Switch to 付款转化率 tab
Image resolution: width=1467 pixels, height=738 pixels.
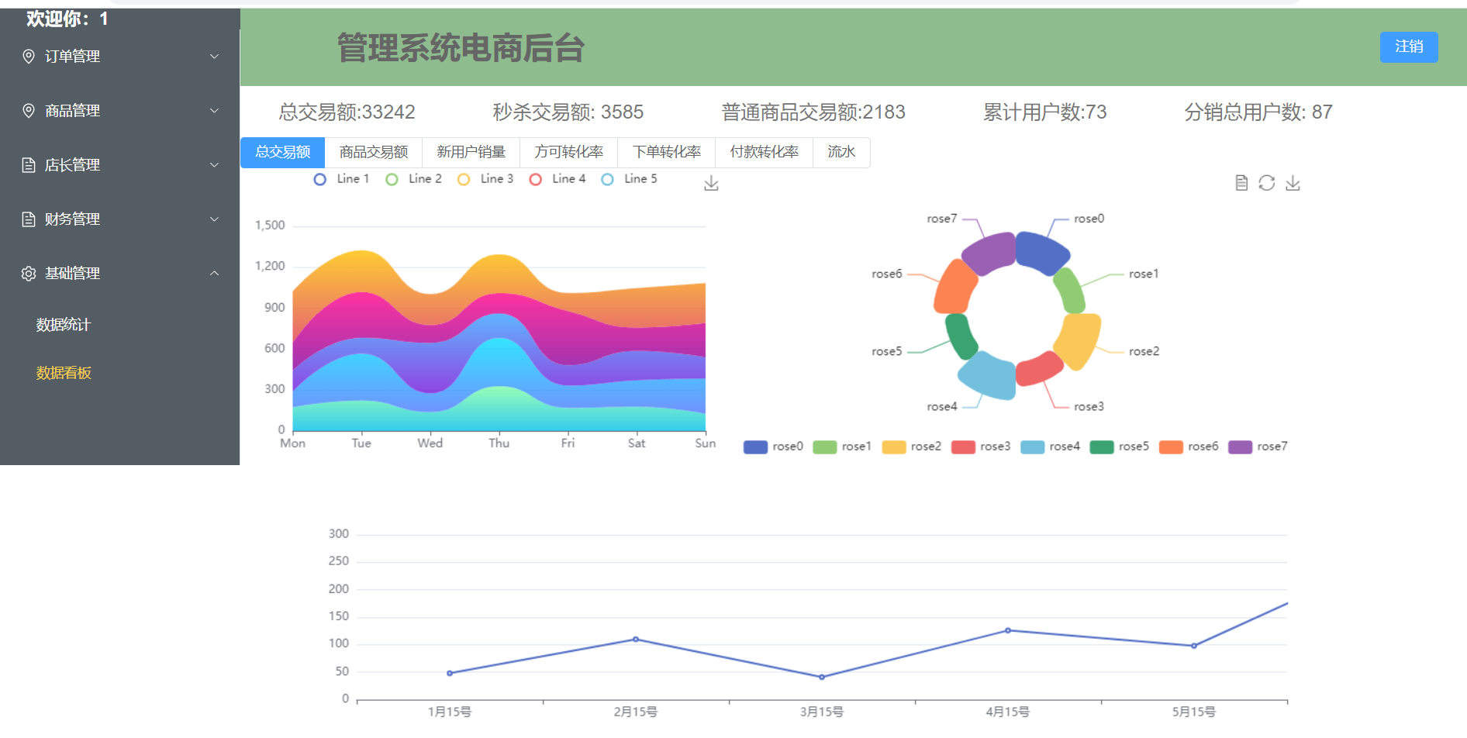click(765, 152)
